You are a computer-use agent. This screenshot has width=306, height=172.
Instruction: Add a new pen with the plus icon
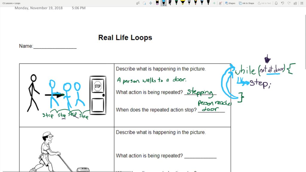click(x=214, y=3)
